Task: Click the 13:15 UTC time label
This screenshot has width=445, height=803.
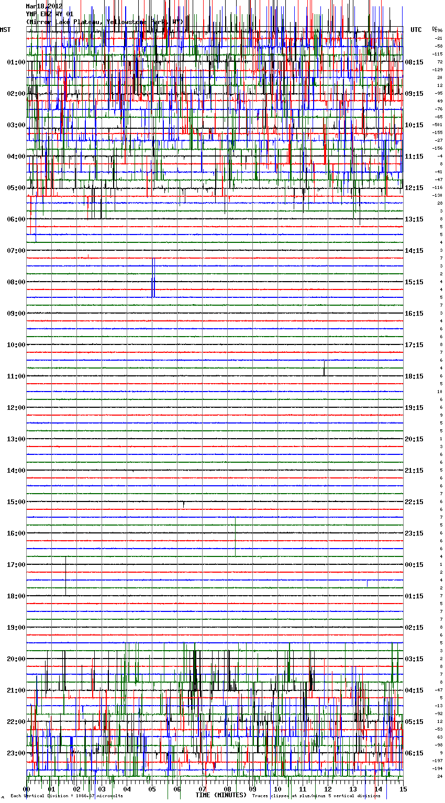Action: click(414, 219)
